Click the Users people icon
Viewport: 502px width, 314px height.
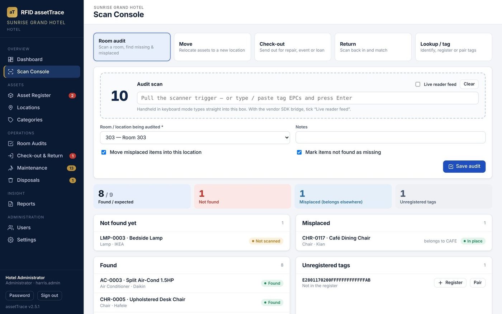pos(10,228)
